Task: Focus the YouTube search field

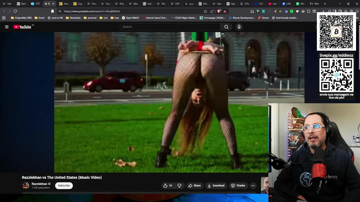Action: click(x=170, y=27)
